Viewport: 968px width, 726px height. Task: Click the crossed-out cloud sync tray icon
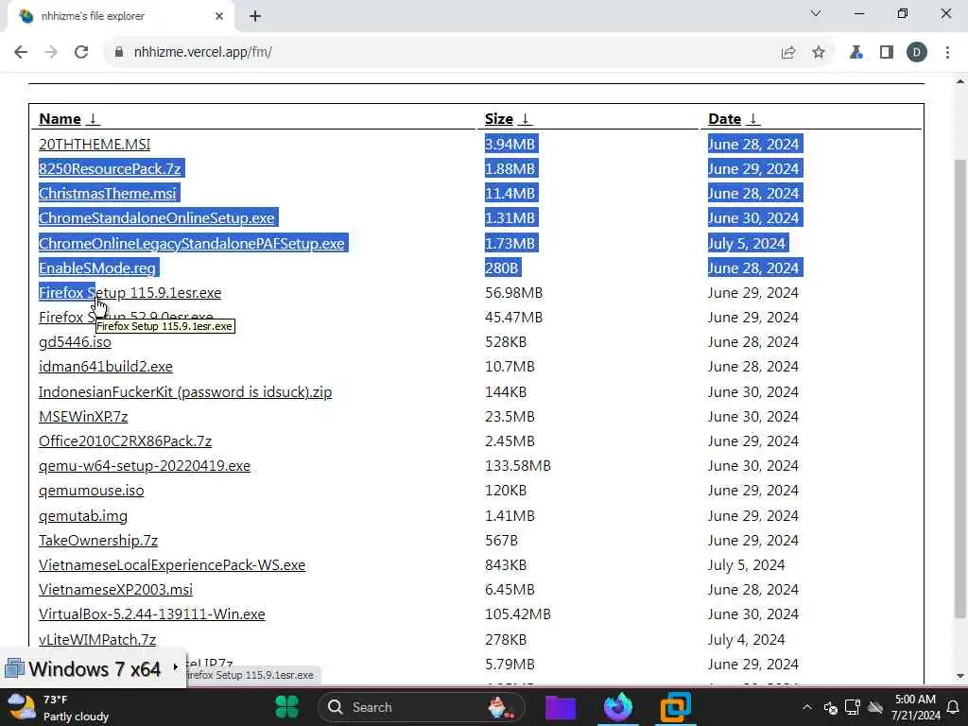pos(874,707)
